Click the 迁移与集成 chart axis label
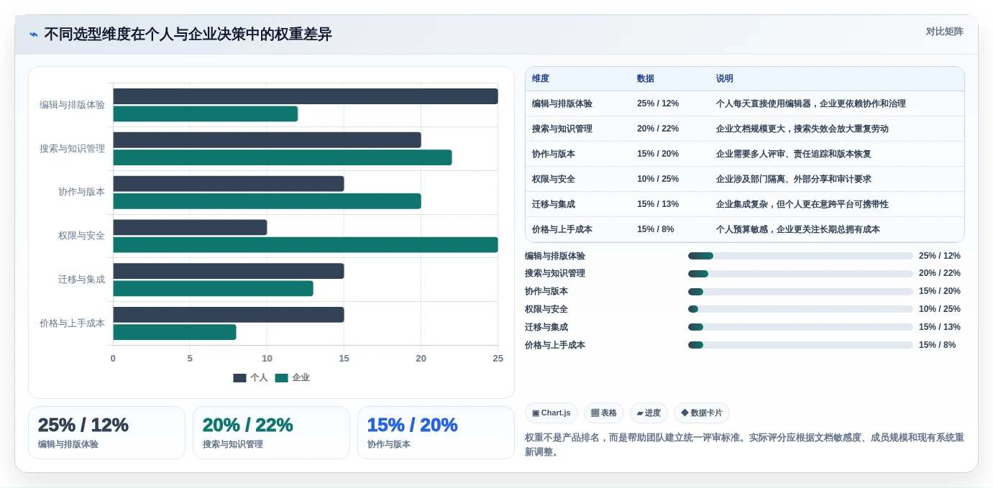Image resolution: width=993 pixels, height=488 pixels. click(81, 280)
